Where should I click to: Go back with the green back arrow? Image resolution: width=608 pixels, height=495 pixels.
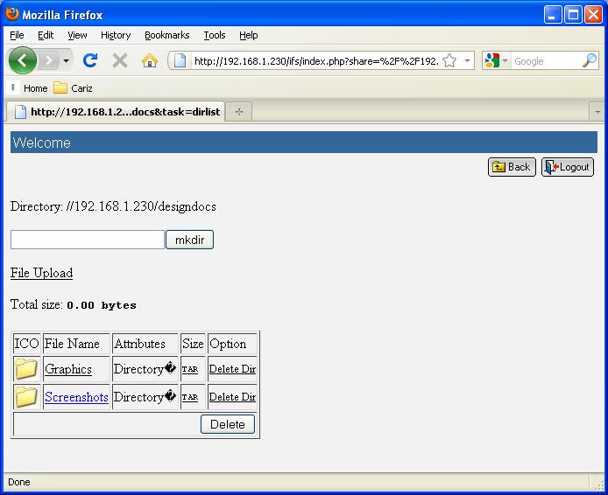point(23,60)
